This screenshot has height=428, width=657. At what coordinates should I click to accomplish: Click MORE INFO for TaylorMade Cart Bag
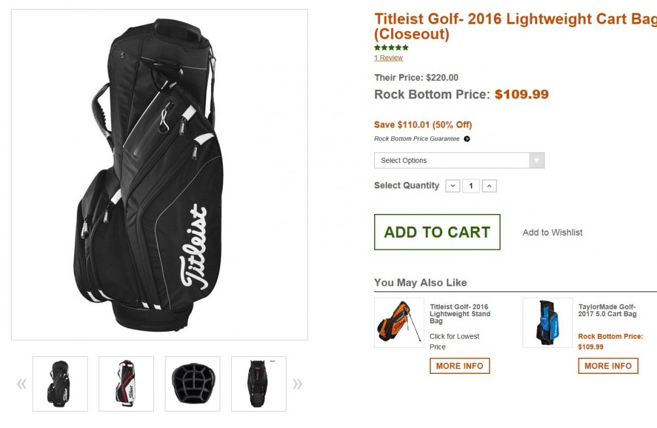[x=608, y=366]
